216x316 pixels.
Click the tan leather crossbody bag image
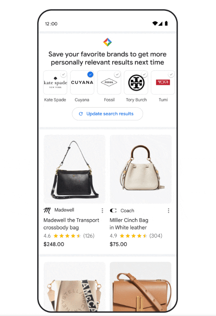tap(141, 287)
